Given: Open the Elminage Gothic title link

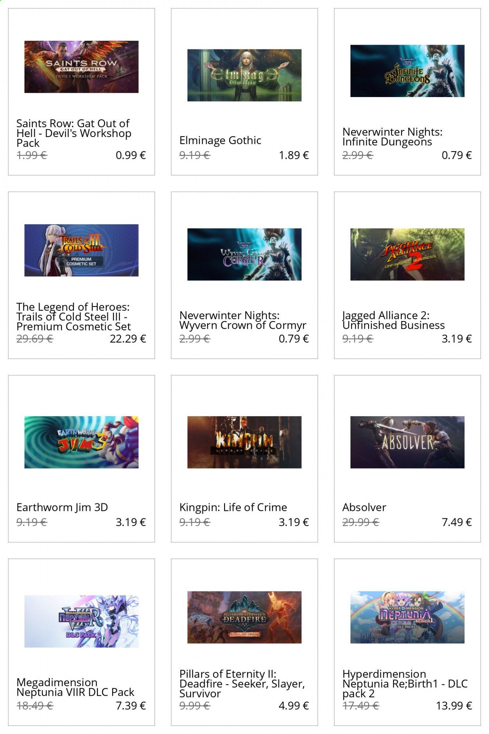Looking at the screenshot, I should [220, 140].
